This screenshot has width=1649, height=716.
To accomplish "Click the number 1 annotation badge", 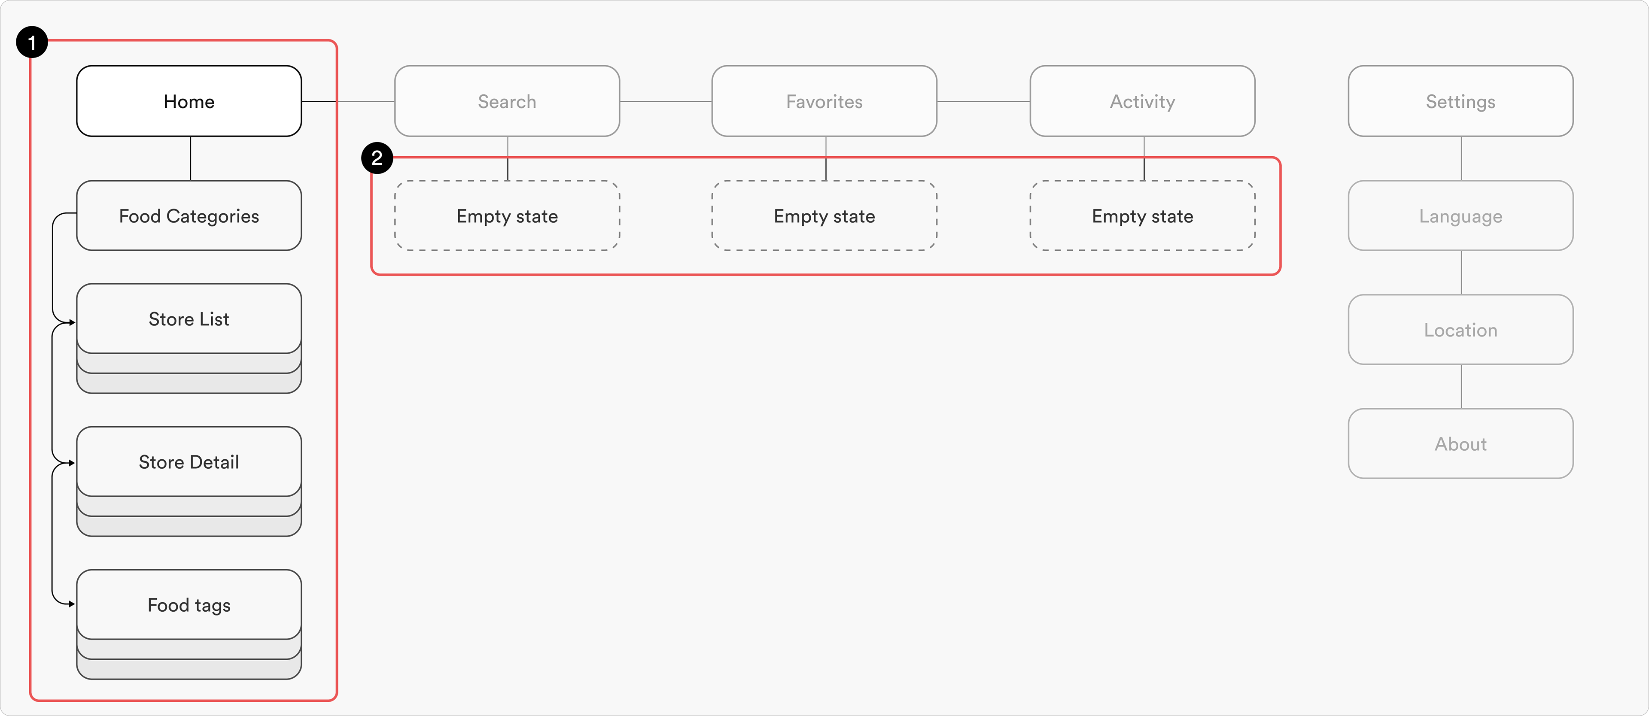I will click(x=32, y=42).
